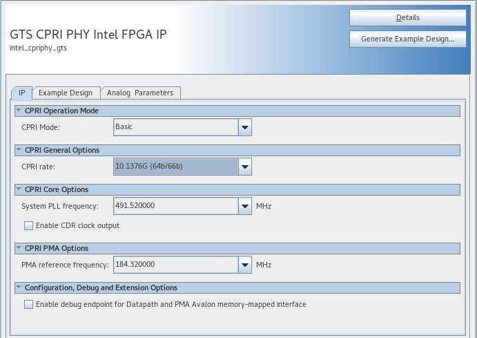The width and height of the screenshot is (477, 338).
Task: Collapse the CPRI General Options section
Action: [19, 150]
